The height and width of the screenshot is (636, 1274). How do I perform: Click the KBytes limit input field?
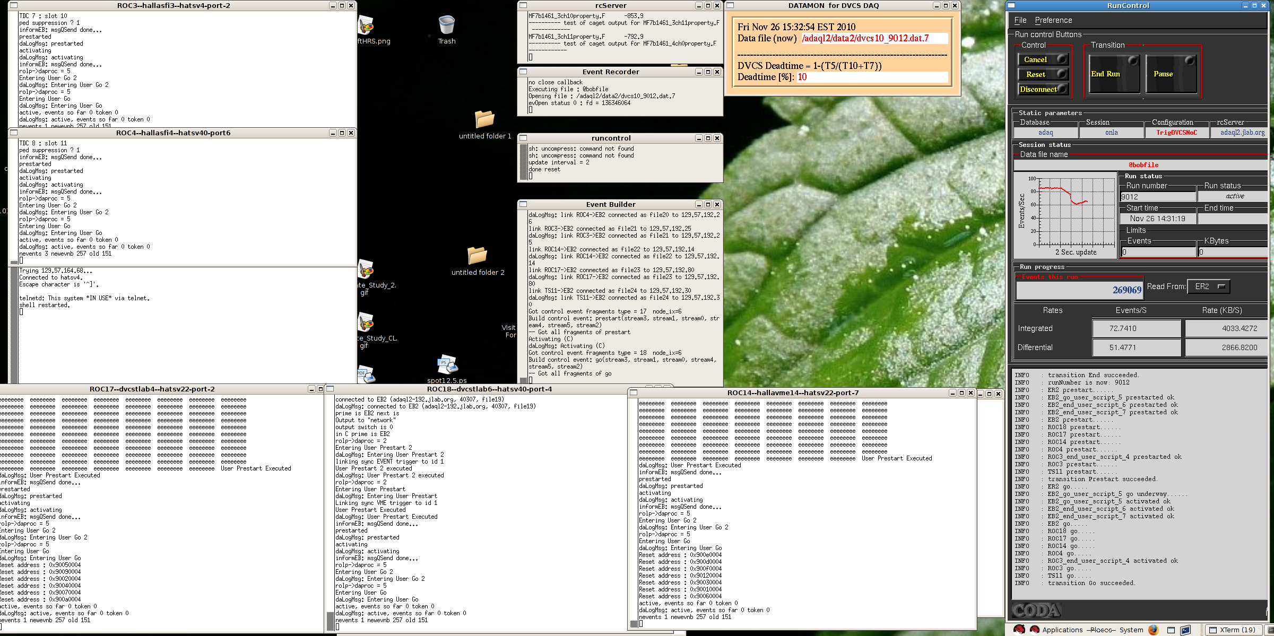(x=1233, y=252)
